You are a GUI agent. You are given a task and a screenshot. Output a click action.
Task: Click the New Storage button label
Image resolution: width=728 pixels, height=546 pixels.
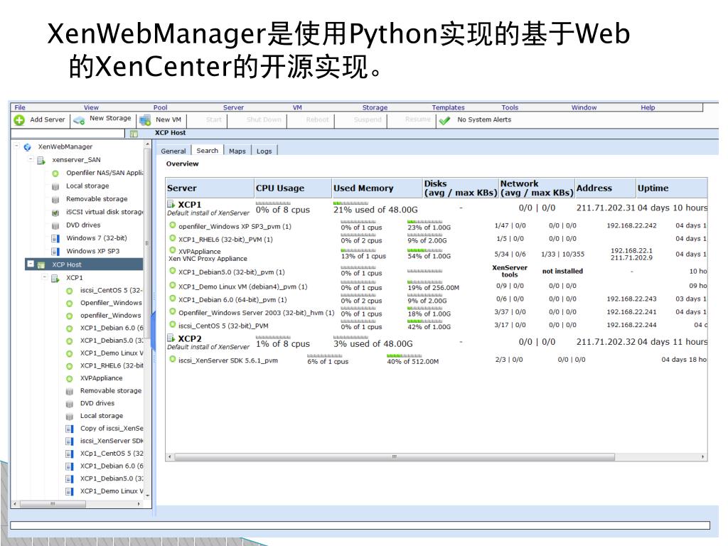pos(110,118)
